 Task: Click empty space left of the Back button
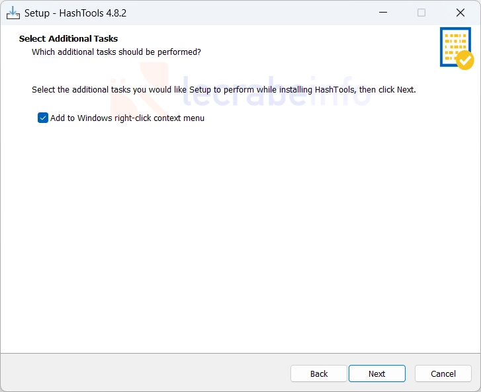(x=146, y=373)
